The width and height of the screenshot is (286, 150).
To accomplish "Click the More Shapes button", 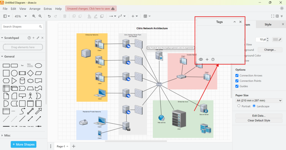I will (23, 144).
